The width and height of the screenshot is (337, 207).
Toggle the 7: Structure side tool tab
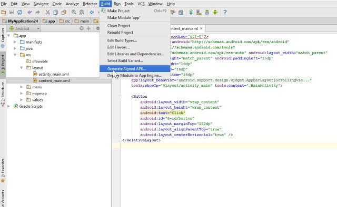pos(3,94)
